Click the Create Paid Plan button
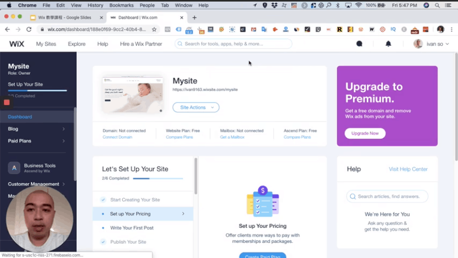 262,255
